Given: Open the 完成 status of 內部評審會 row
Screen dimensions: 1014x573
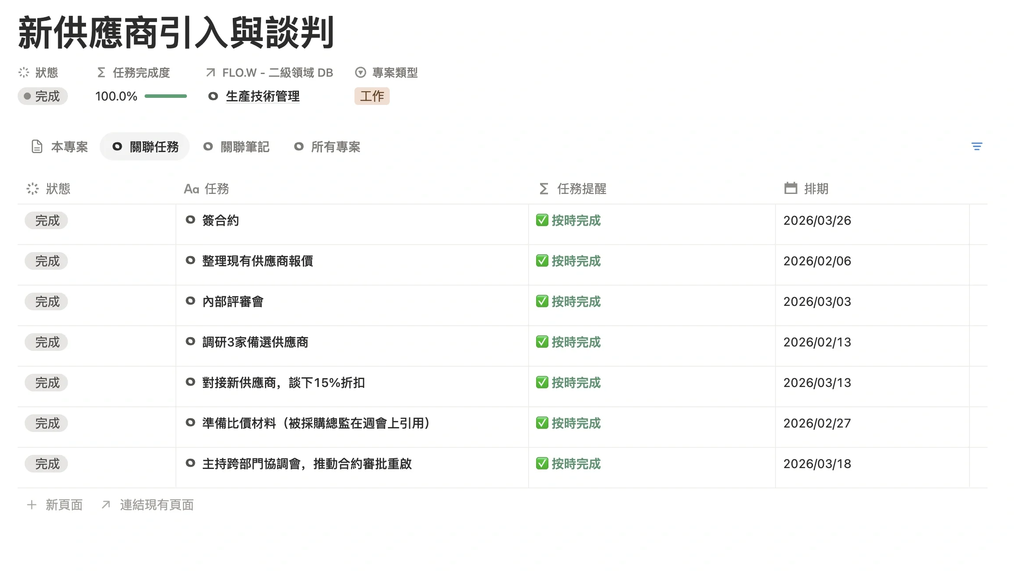Looking at the screenshot, I should click(46, 301).
